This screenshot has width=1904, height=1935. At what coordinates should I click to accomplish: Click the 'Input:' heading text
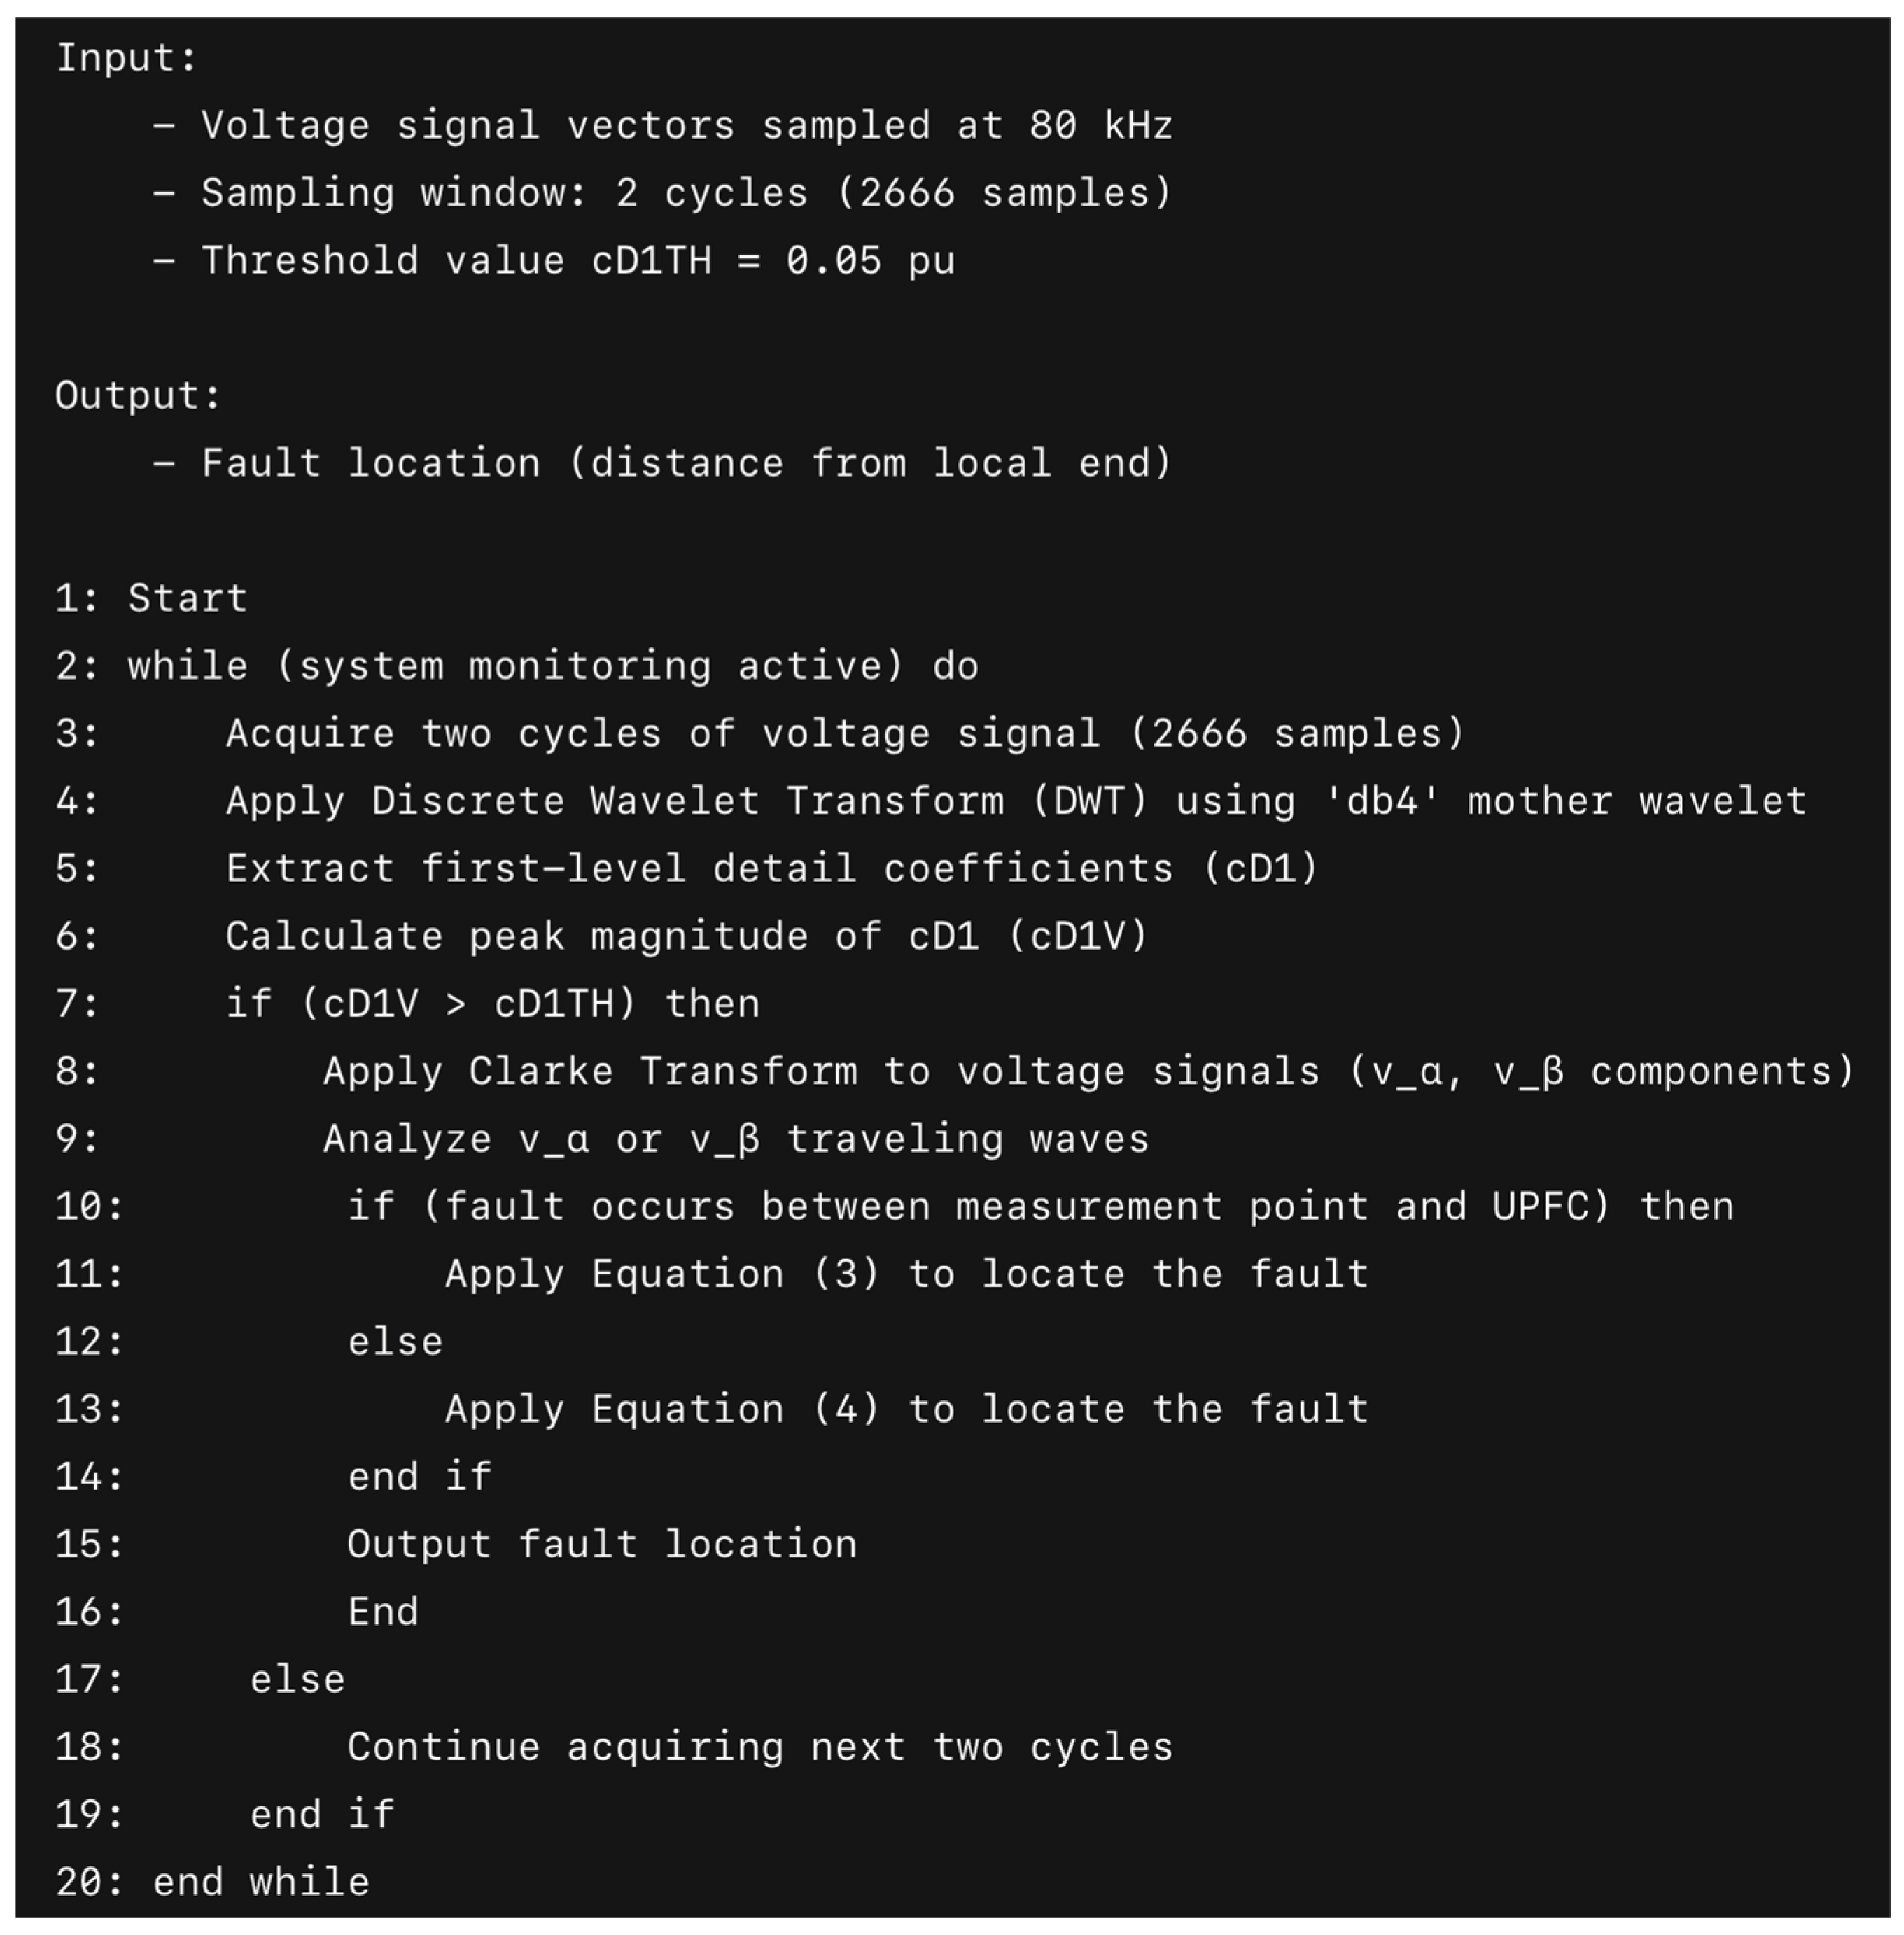point(126,58)
